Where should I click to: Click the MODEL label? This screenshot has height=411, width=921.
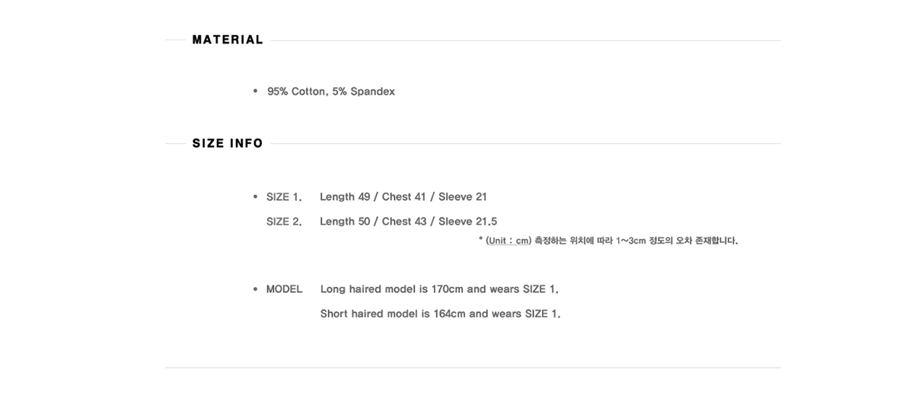click(x=285, y=289)
